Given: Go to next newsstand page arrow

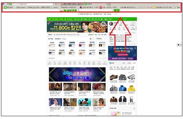Looking at the screenshot, I should [105, 58].
